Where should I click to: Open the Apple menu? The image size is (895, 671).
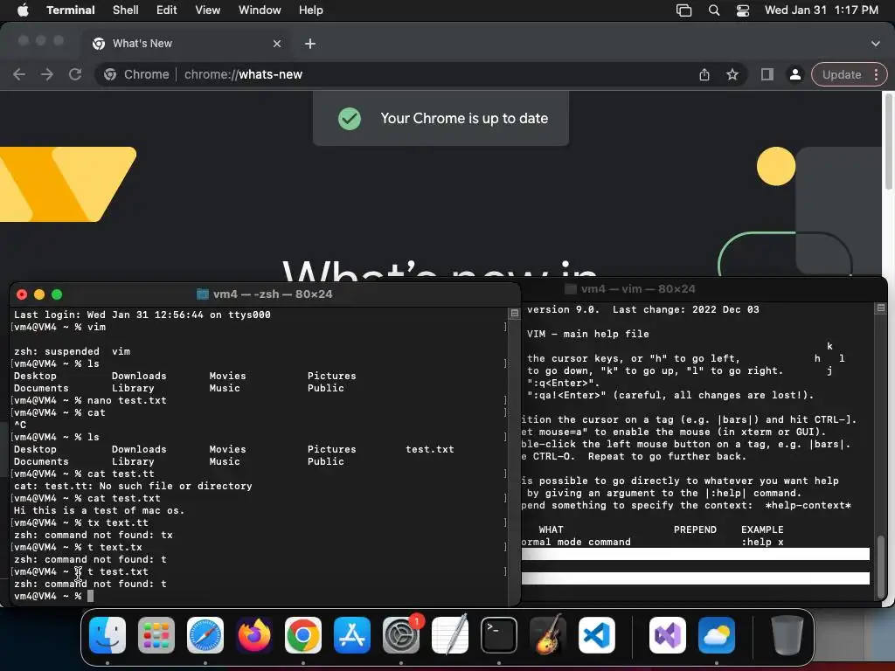tap(23, 10)
